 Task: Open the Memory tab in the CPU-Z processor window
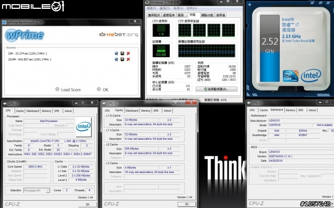pos(46,111)
